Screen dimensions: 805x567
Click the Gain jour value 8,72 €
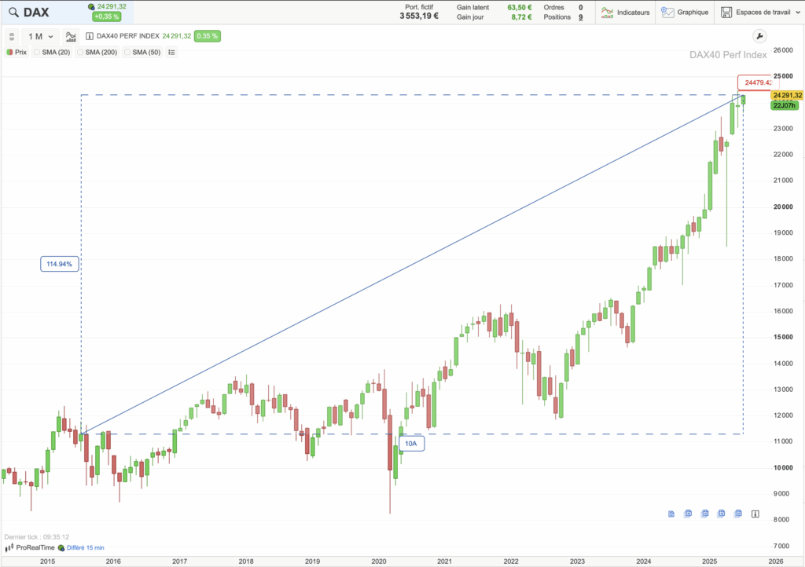click(x=522, y=17)
